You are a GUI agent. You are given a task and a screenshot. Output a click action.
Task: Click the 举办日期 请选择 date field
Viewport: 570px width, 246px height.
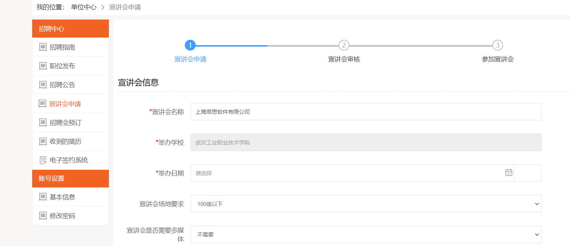[347, 173]
